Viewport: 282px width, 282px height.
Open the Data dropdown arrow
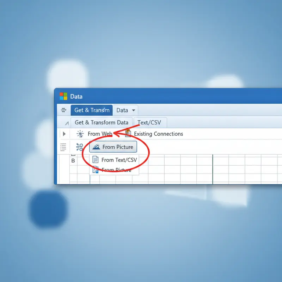pos(133,110)
